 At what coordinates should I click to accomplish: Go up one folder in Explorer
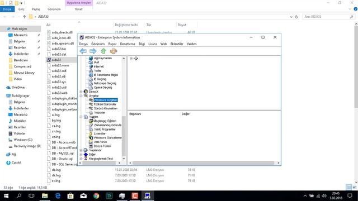click(x=25, y=17)
